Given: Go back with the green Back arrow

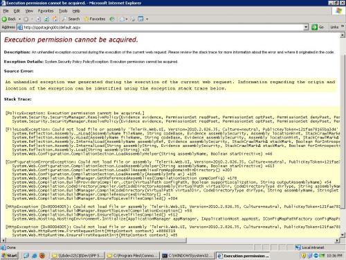Looking at the screenshot, I should pos(9,19).
